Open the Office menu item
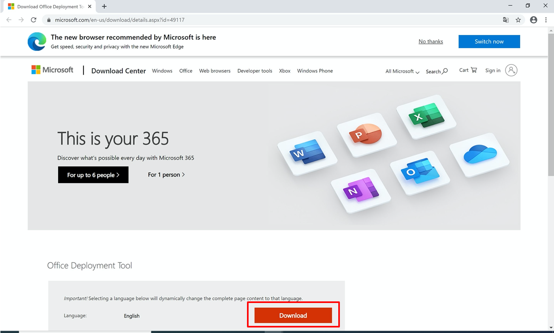The width and height of the screenshot is (554, 333). pos(186,71)
